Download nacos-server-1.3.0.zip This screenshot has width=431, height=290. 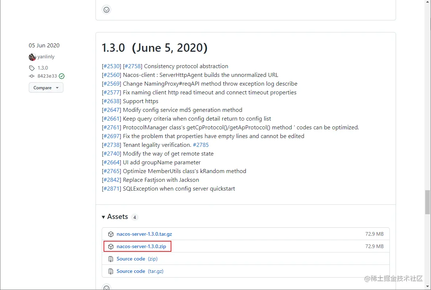(x=141, y=246)
